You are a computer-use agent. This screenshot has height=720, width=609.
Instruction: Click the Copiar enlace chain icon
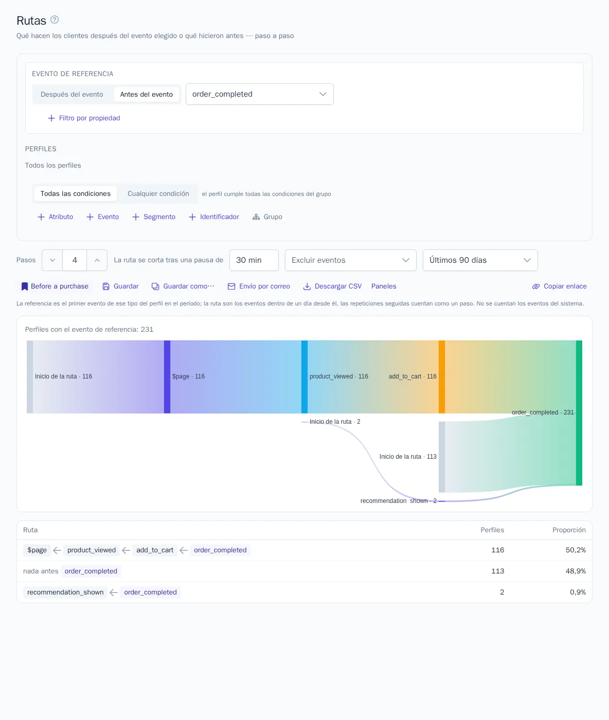[536, 286]
